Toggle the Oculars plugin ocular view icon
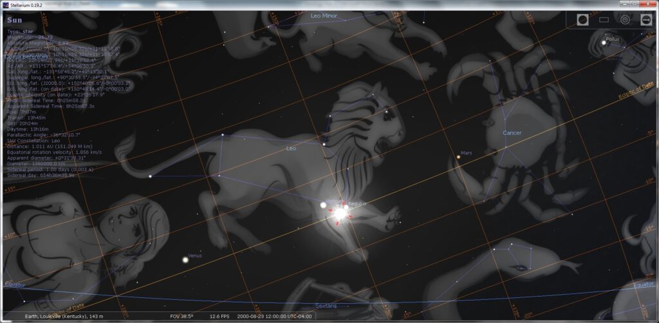The image size is (659, 323). [x=582, y=20]
